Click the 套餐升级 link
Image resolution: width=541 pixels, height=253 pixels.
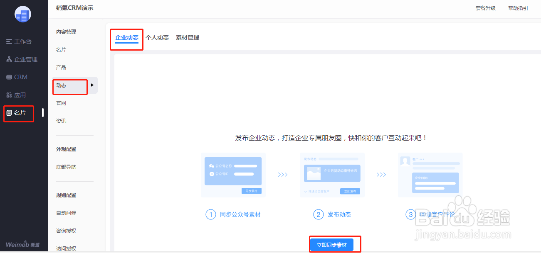click(486, 8)
